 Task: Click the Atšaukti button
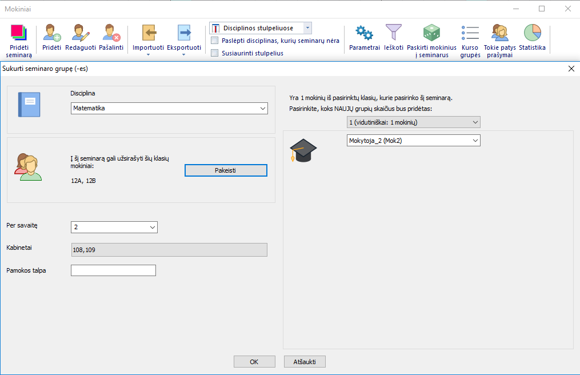(305, 362)
